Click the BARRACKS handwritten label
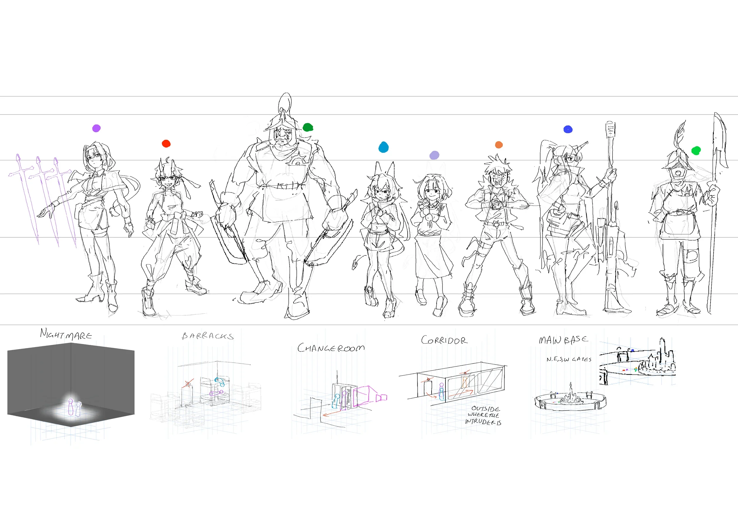Image resolution: width=738 pixels, height=522 pixels. (x=208, y=336)
